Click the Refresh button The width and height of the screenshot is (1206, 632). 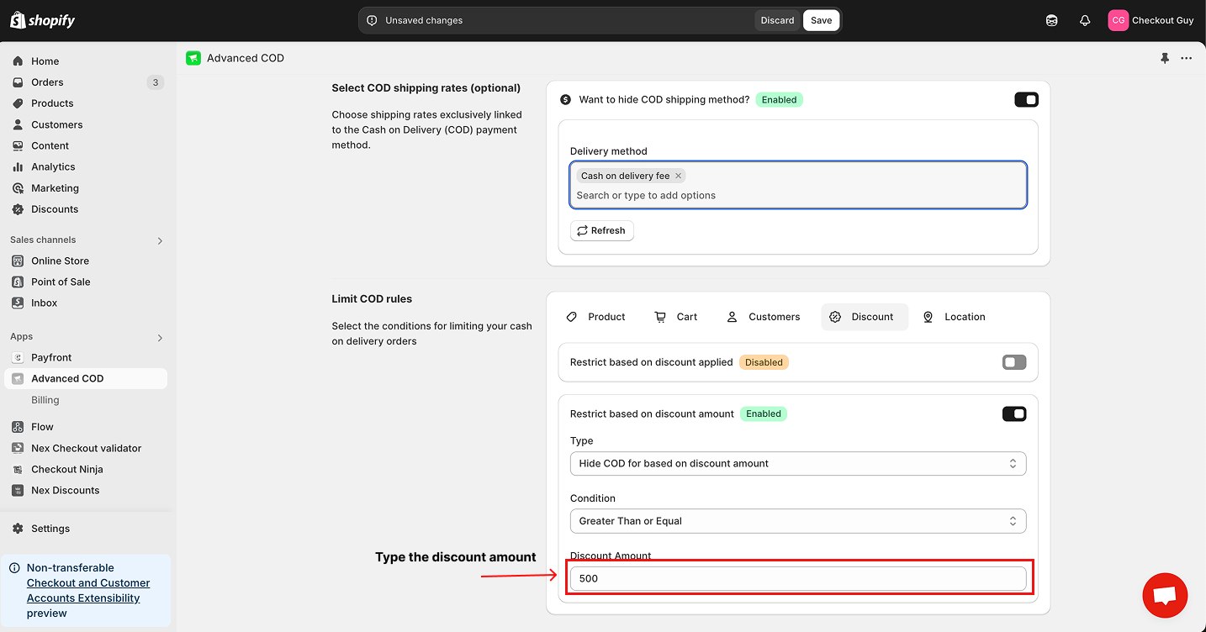[601, 230]
